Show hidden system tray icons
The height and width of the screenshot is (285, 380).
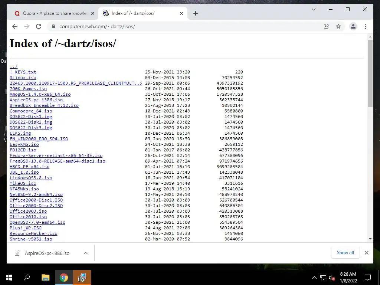[314, 278]
